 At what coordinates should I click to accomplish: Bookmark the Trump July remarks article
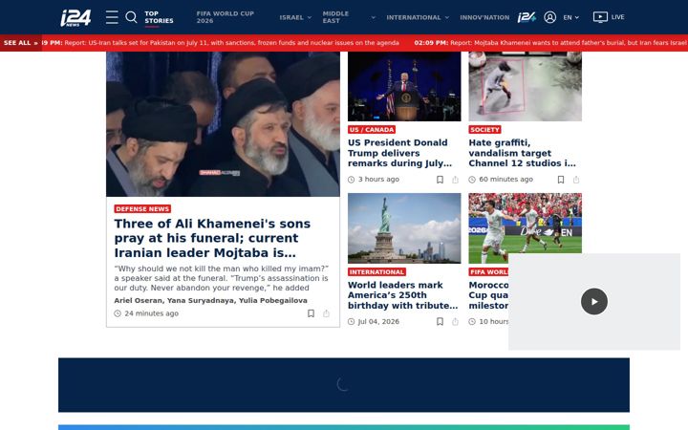(x=440, y=180)
